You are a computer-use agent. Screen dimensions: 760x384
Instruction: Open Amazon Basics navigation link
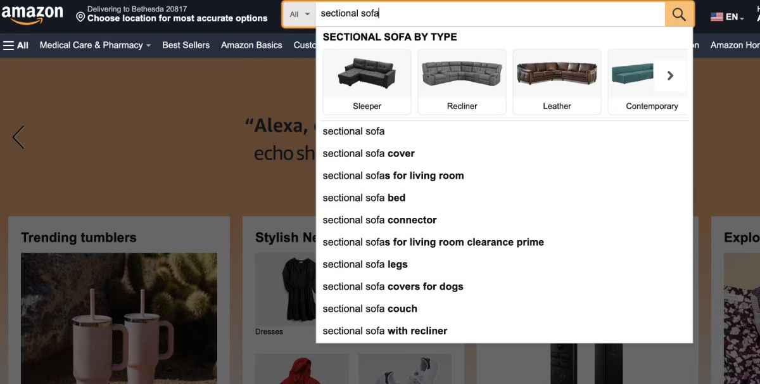(x=251, y=45)
